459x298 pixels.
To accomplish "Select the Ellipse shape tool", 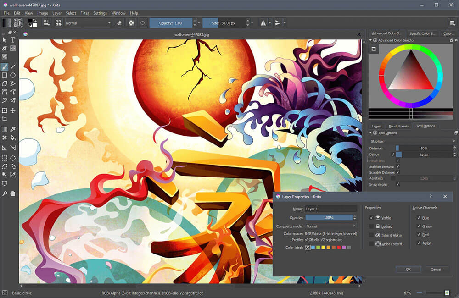I will click(x=12, y=76).
